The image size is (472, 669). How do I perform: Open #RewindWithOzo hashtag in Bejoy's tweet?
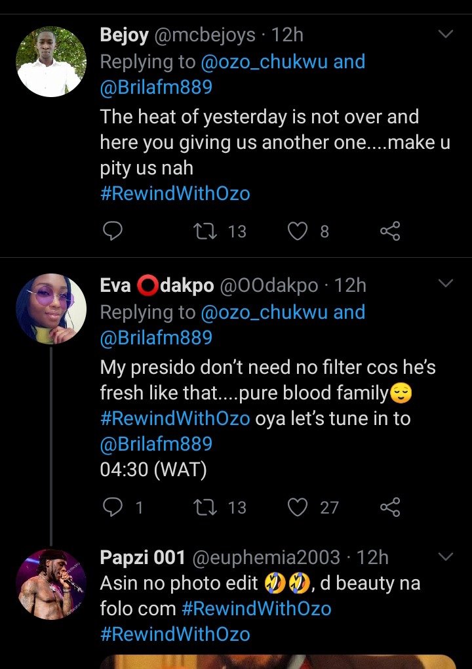[175, 194]
